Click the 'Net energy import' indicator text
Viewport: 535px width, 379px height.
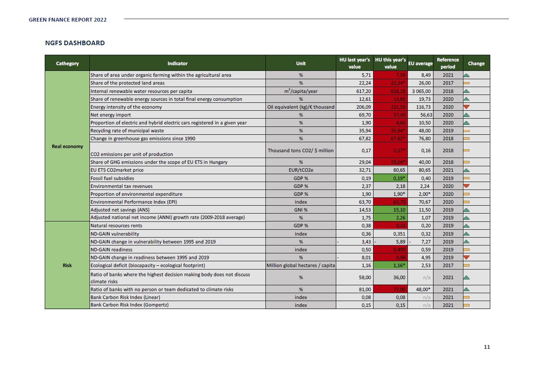[x=111, y=115]
